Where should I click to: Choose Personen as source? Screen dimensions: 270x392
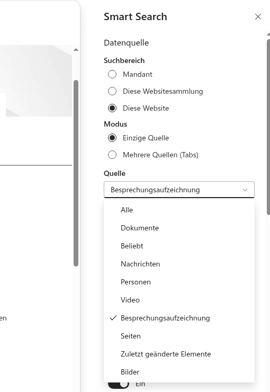[x=179, y=282]
